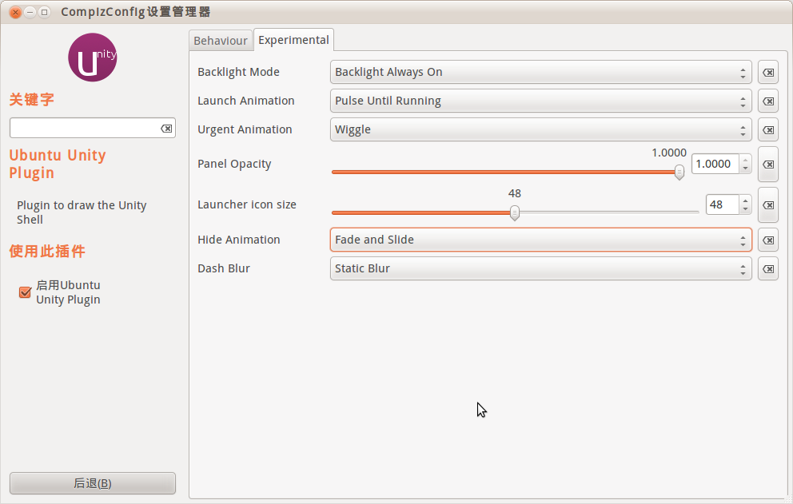Clear the keyword search field icon
The height and width of the screenshot is (504, 793).
click(x=166, y=129)
